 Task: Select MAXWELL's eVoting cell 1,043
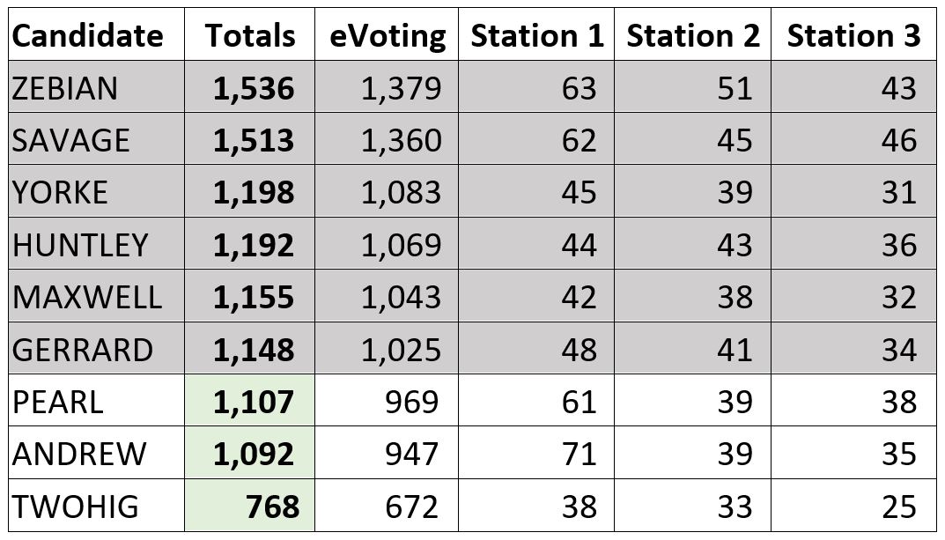(387, 297)
